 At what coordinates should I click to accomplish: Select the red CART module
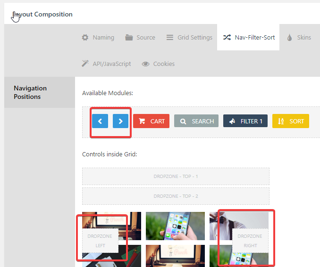(x=151, y=121)
